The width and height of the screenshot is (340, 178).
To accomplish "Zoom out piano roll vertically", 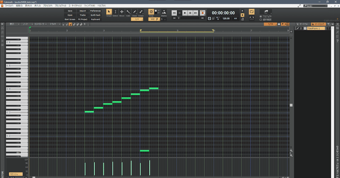I will [x=291, y=155].
